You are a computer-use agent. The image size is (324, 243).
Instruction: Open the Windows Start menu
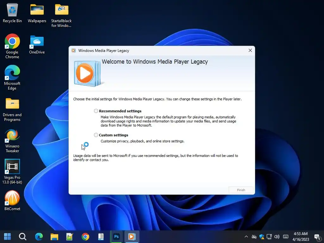pos(8,237)
